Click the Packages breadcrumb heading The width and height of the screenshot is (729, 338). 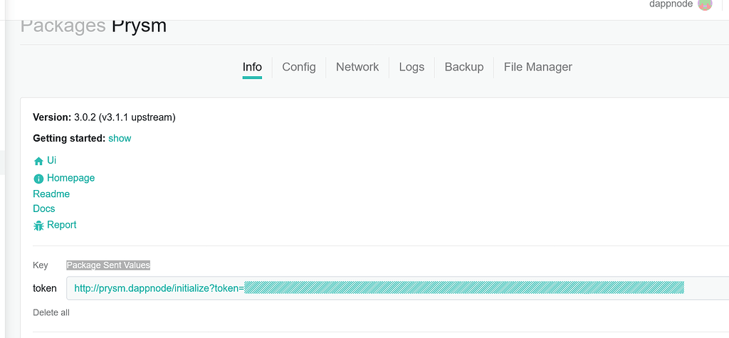(63, 26)
